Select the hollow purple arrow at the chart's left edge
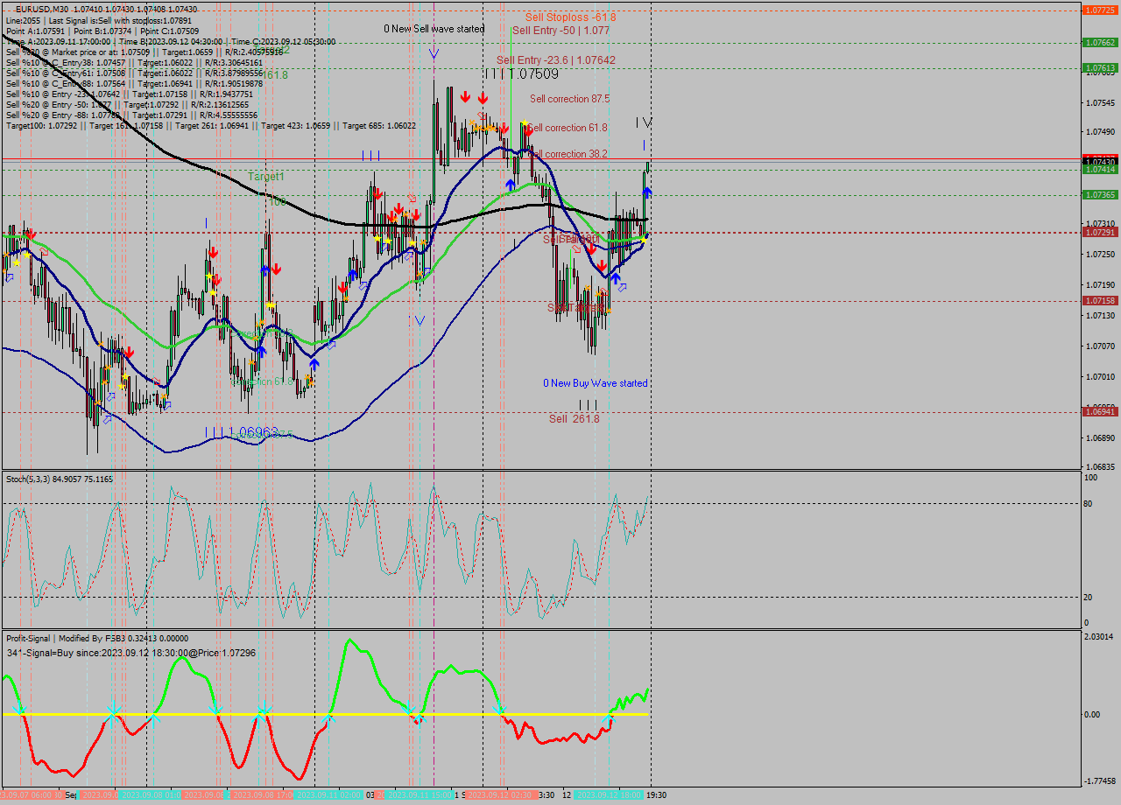This screenshot has width=1121, height=805. pos(9,277)
